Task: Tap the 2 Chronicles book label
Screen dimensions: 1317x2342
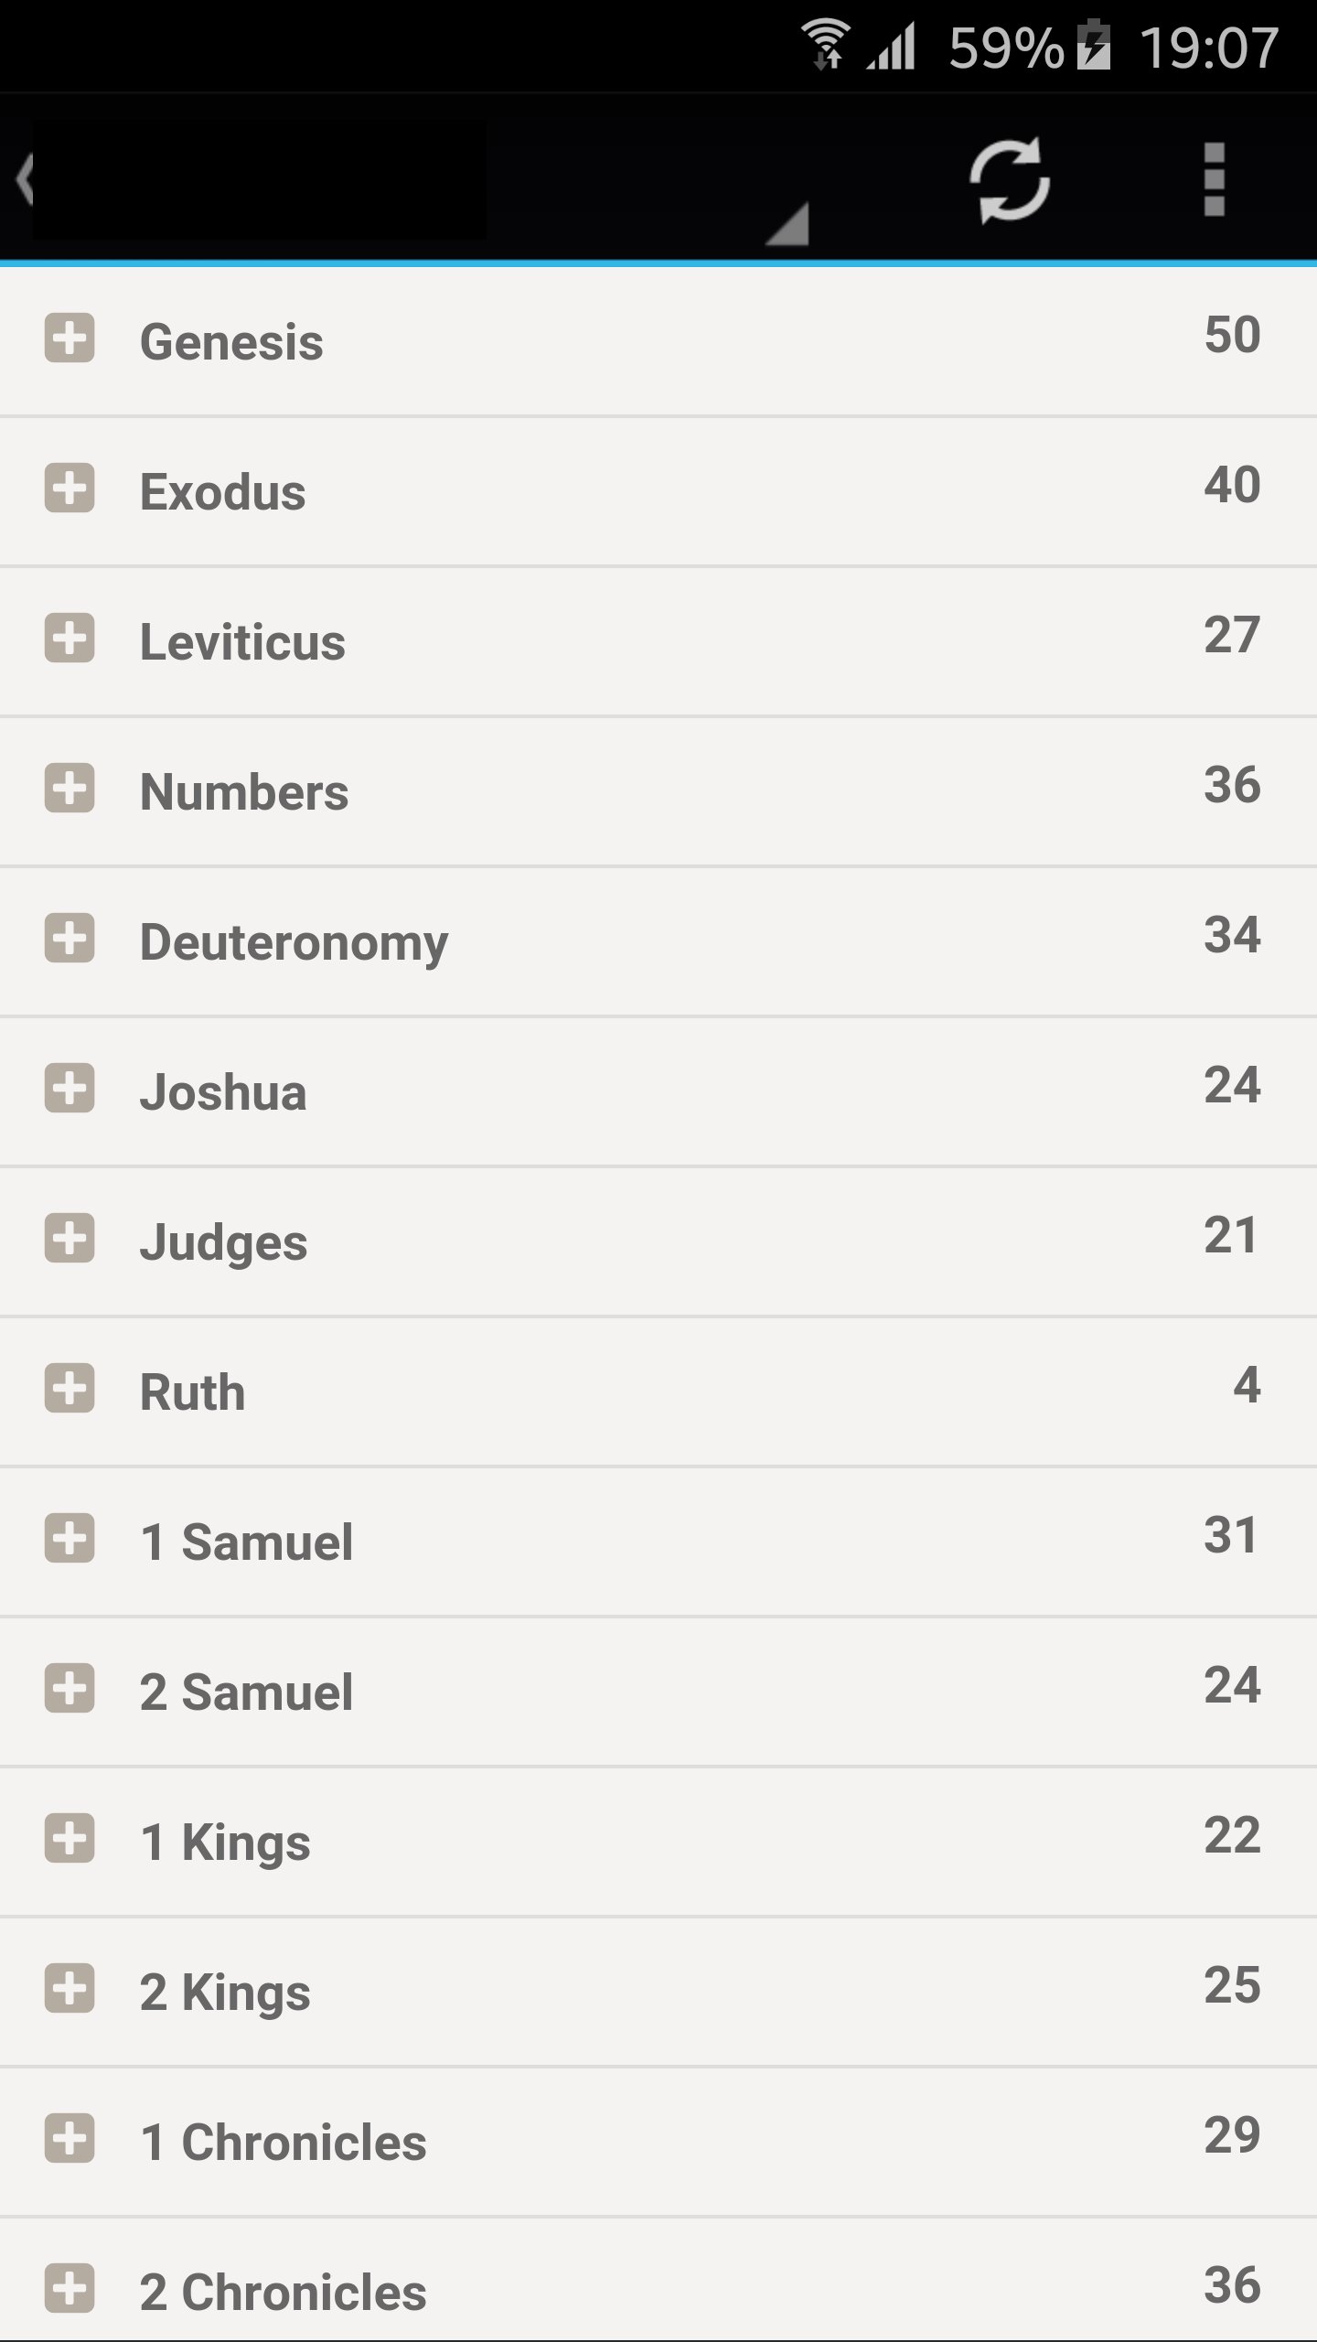Action: click(x=283, y=2293)
